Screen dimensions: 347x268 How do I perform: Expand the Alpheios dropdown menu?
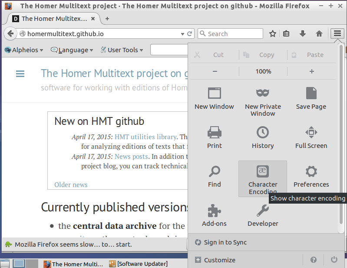click(24, 50)
